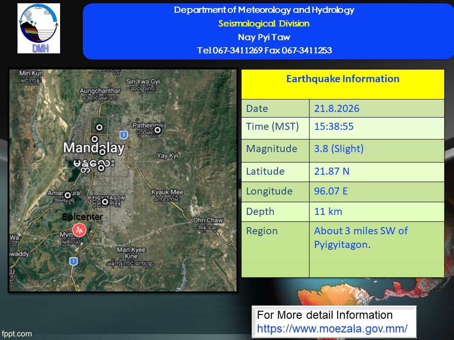Click the 'Longitude' row label

pyautogui.click(x=269, y=191)
